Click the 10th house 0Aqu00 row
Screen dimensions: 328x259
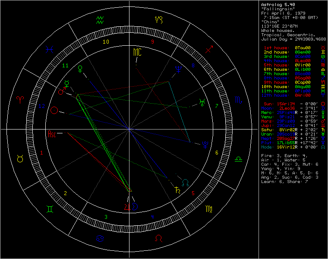[x=293, y=87]
